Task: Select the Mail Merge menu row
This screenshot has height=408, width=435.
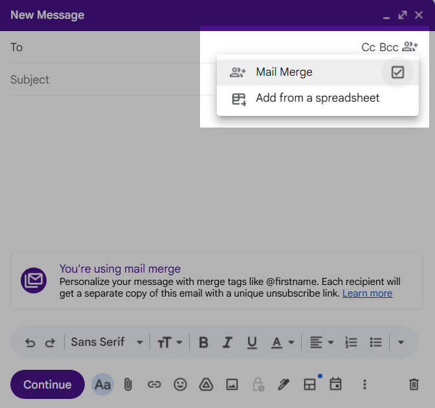Action: tap(317, 72)
